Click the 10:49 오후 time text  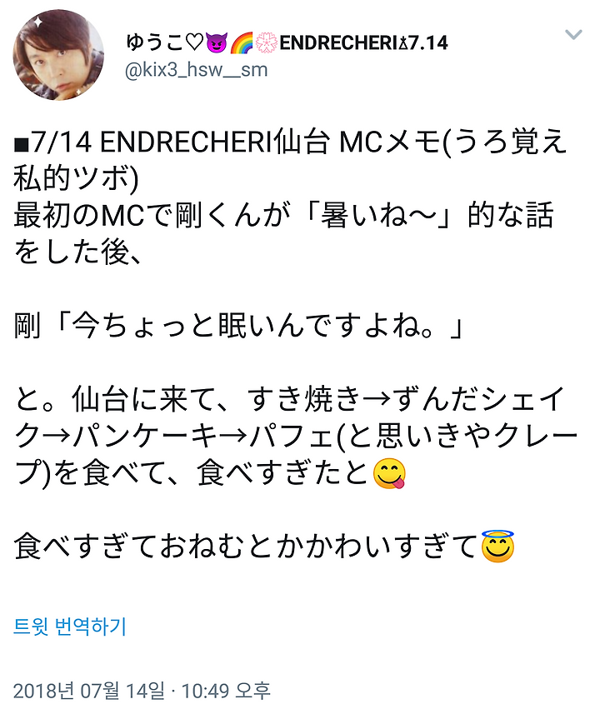(x=226, y=691)
